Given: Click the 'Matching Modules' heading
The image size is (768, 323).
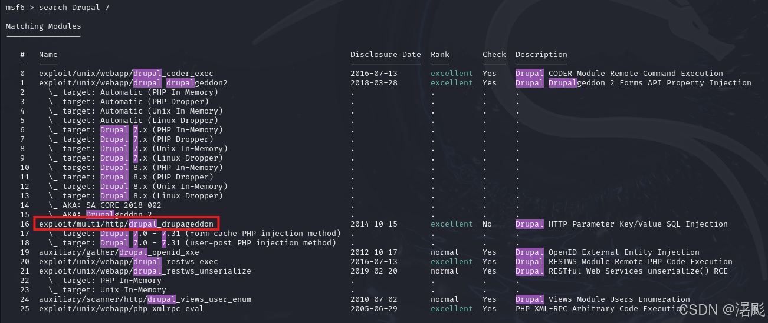Looking at the screenshot, I should (44, 26).
